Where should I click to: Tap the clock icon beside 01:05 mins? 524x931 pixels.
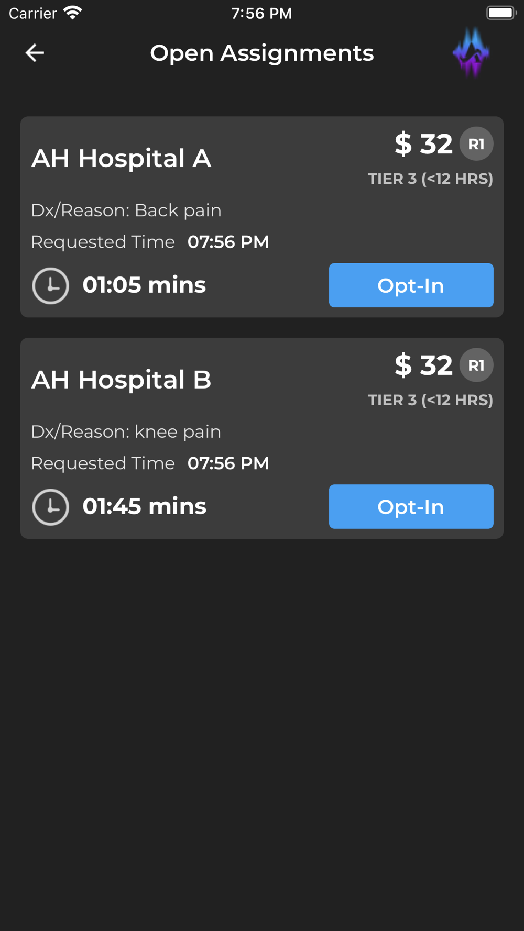tap(51, 286)
